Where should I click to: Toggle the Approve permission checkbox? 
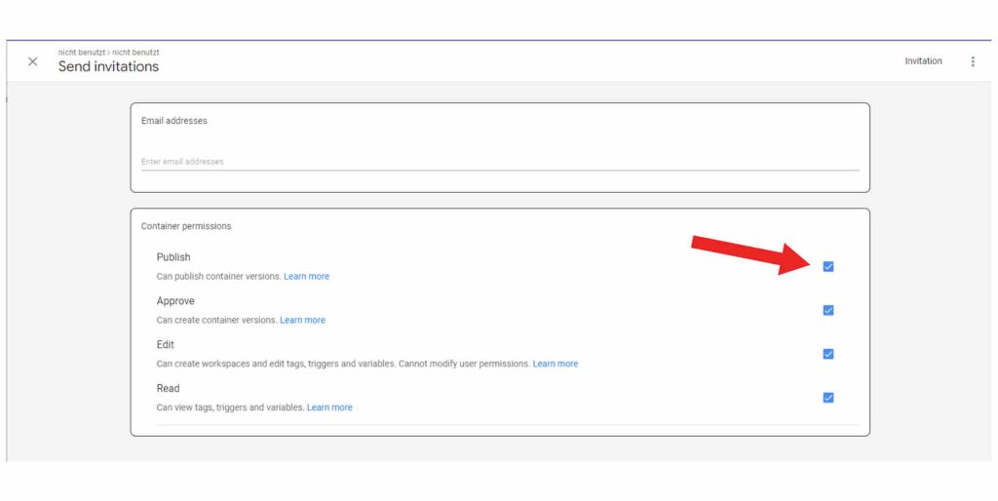828,310
